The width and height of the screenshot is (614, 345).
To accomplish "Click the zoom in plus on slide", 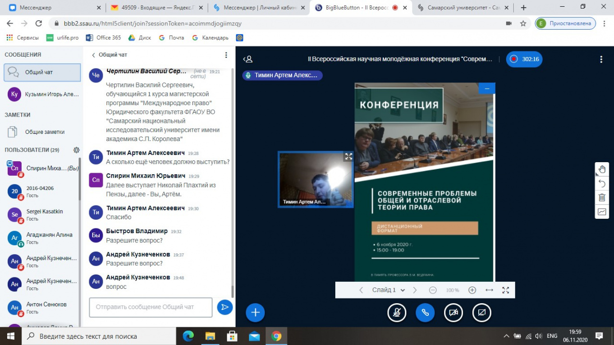I will 472,290.
